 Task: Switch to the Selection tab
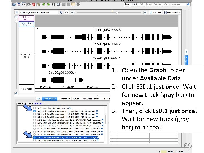tap(105, 99)
